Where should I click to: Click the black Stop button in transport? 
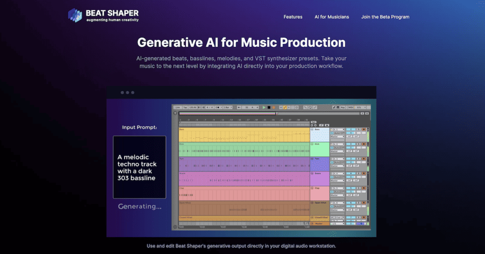coord(269,107)
